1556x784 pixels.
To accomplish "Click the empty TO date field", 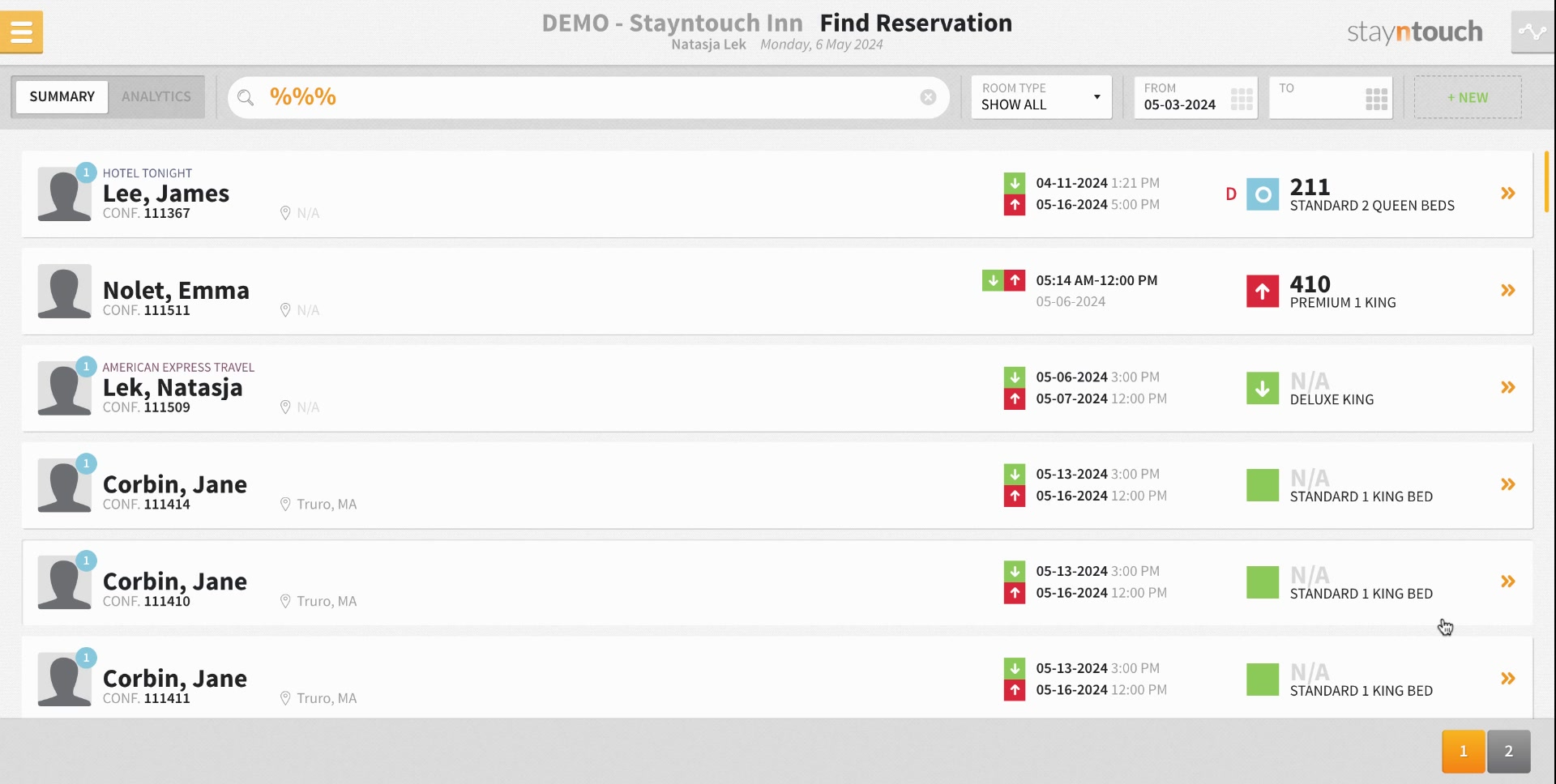I will (x=1331, y=97).
